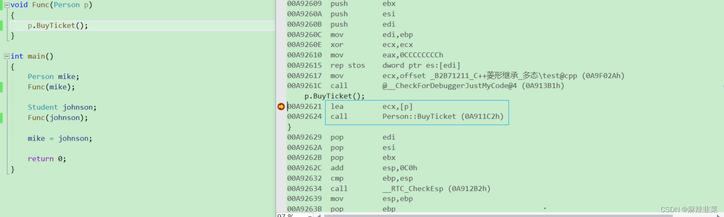
Task: Click the return 0; statement
Action: pos(47,158)
